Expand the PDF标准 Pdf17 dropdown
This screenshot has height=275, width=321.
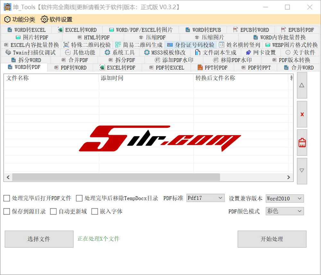[x=205, y=198]
